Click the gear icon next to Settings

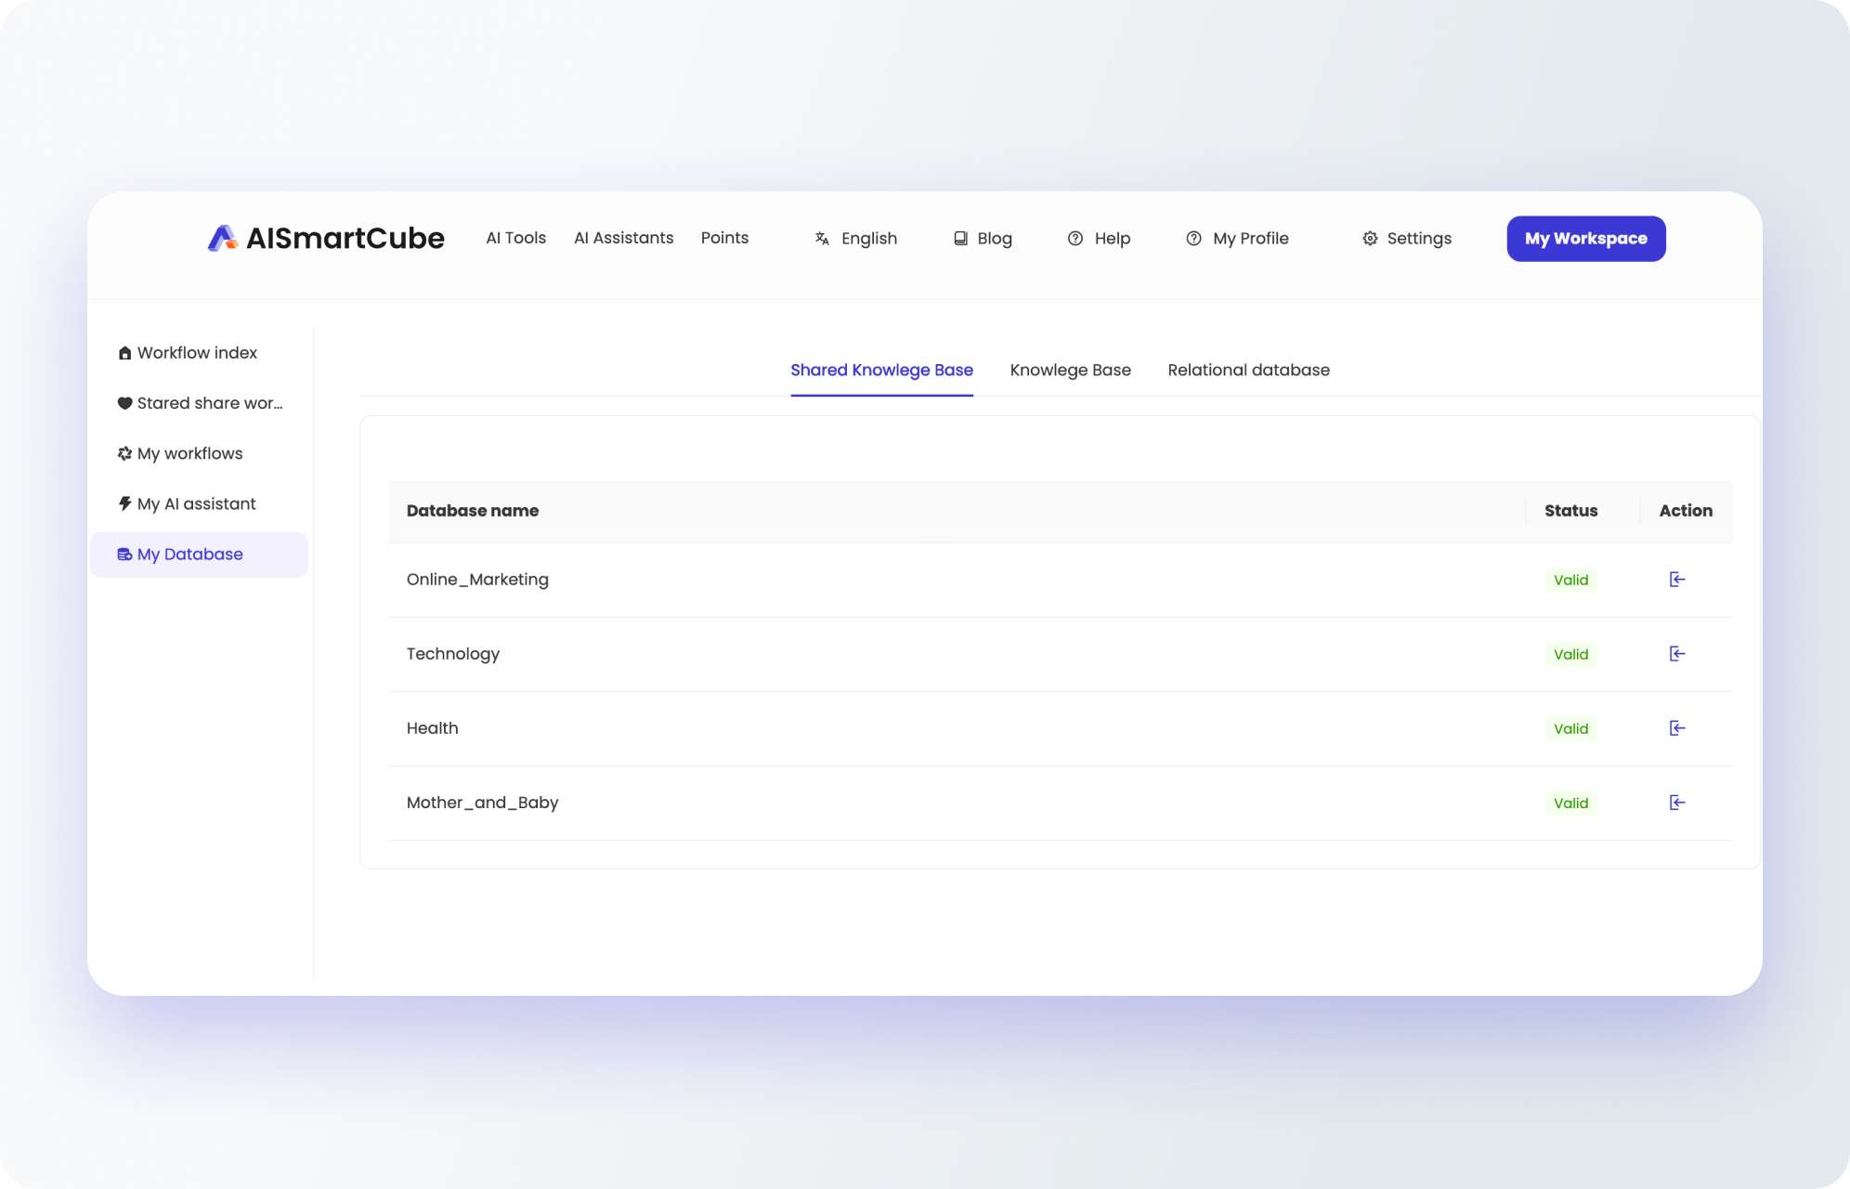pos(1370,239)
